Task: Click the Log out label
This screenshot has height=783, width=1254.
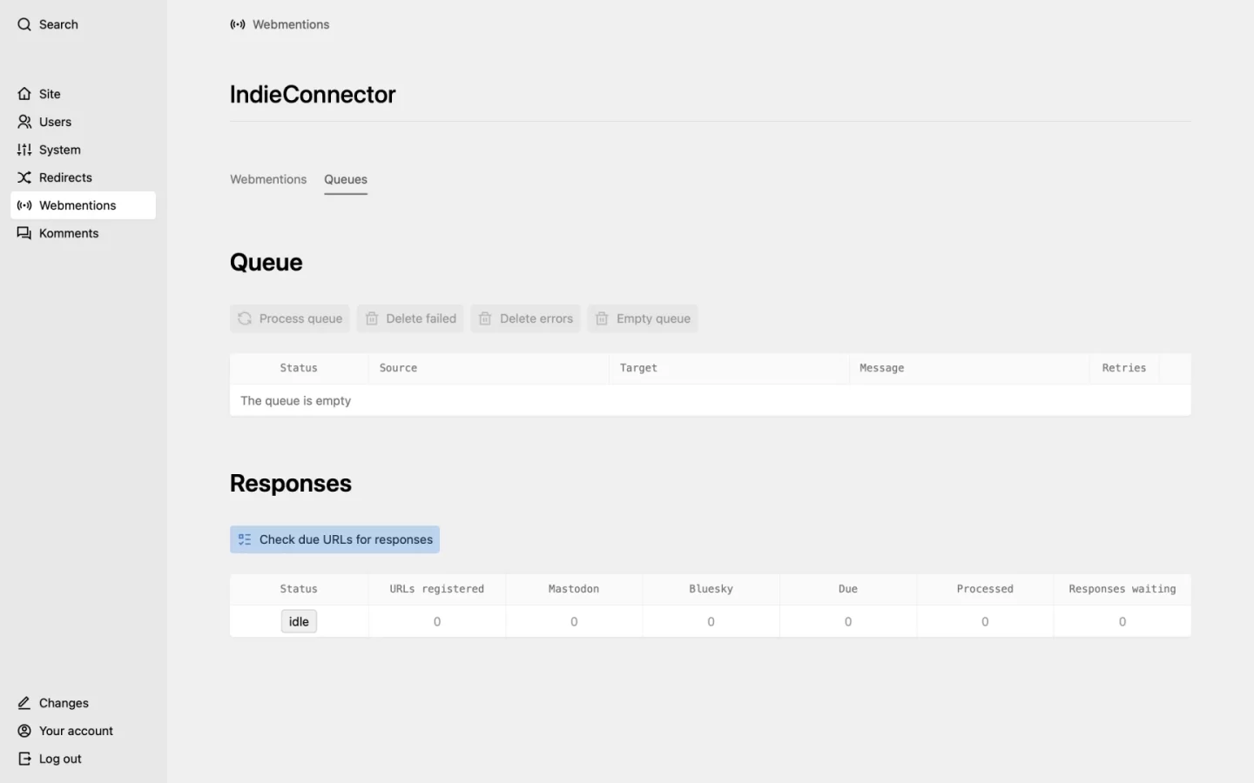Action: click(60, 759)
